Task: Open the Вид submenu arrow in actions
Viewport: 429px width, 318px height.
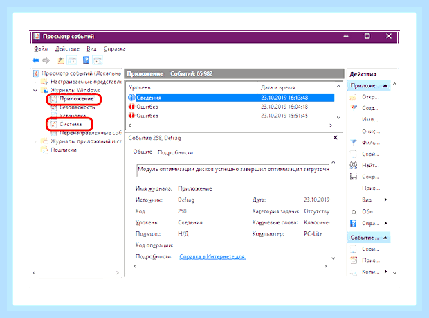Action: 385,200
